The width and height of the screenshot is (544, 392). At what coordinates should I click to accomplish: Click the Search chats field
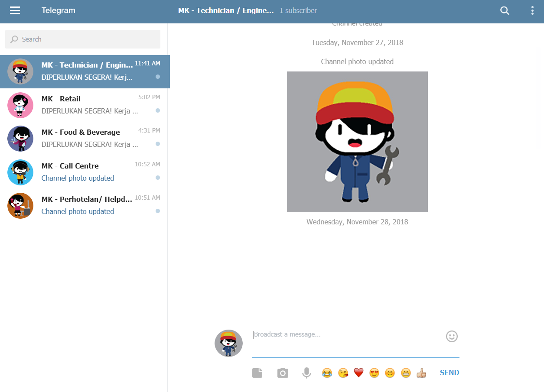(83, 39)
